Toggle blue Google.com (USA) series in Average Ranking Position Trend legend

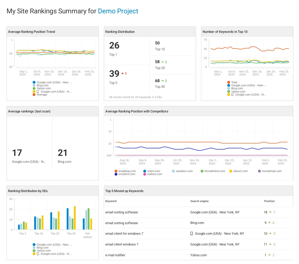52,82
